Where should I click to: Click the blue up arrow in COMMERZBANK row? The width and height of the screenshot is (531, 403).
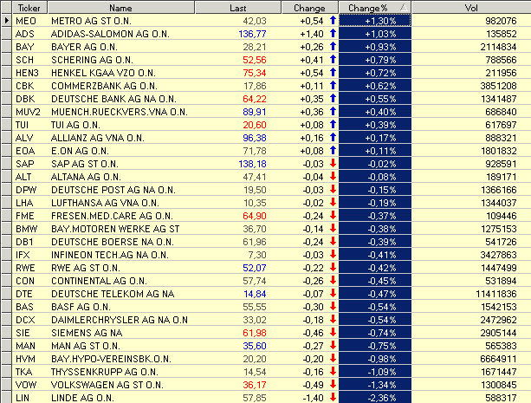(x=333, y=85)
